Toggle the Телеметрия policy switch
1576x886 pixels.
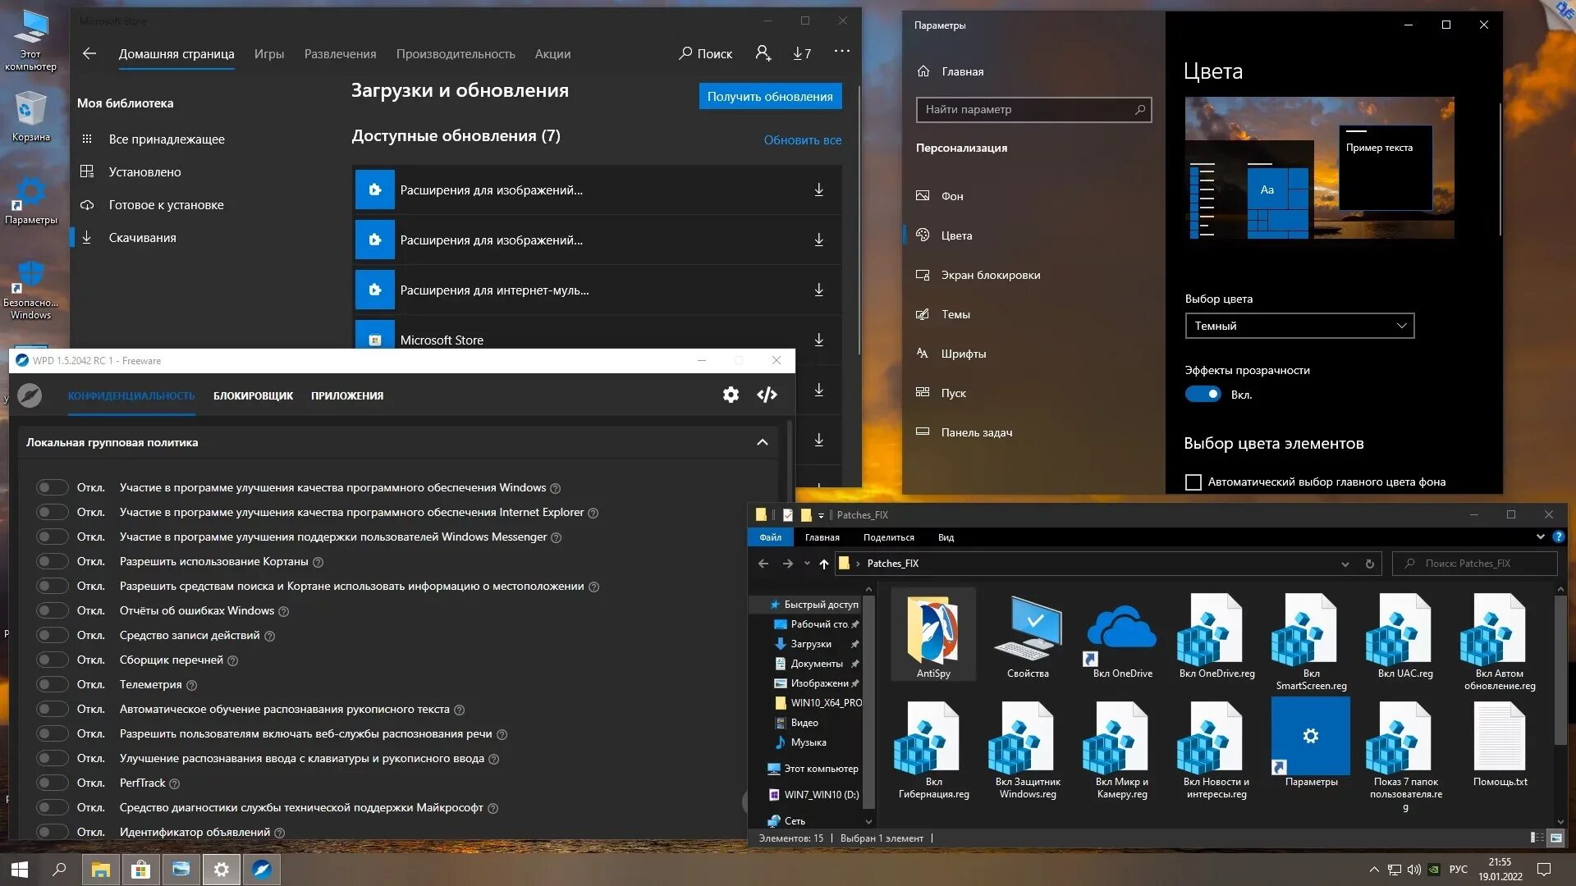click(53, 684)
